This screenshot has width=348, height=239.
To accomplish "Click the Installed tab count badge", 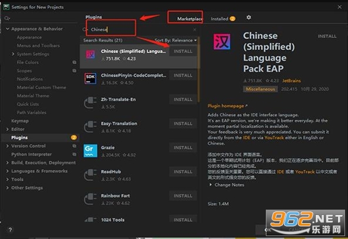I will click(232, 19).
